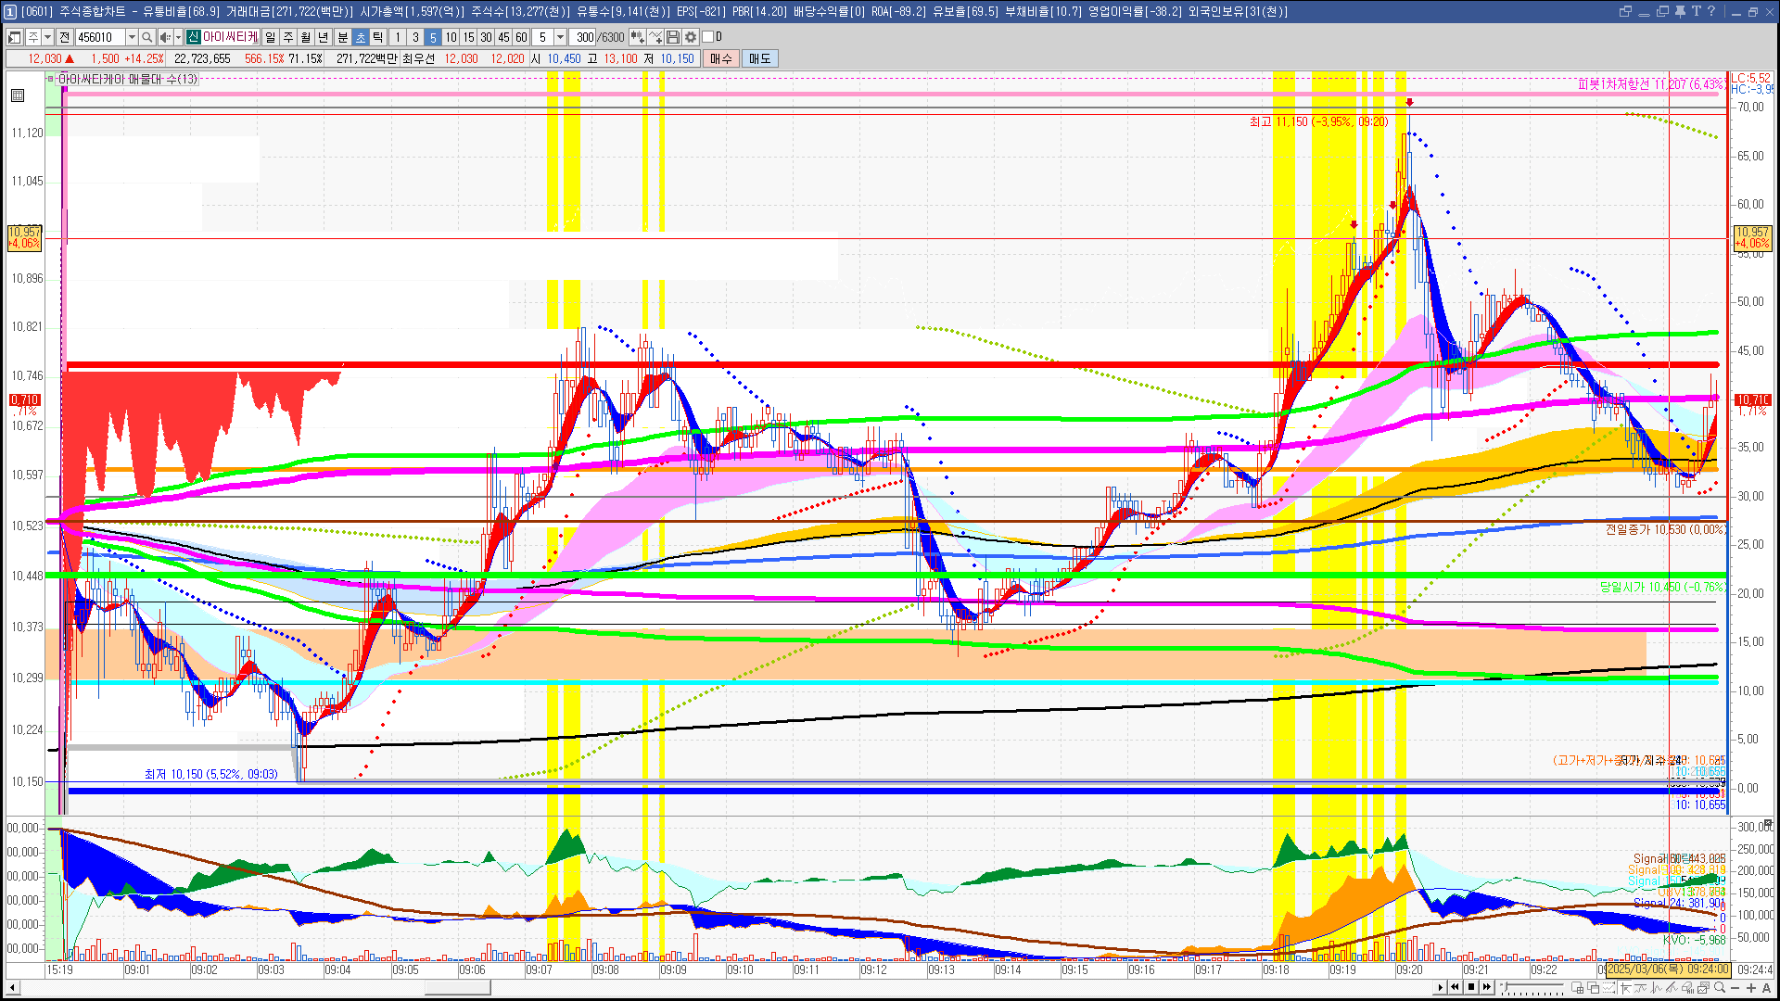Select the 5 interval button
The width and height of the screenshot is (1780, 1001).
pos(433,37)
